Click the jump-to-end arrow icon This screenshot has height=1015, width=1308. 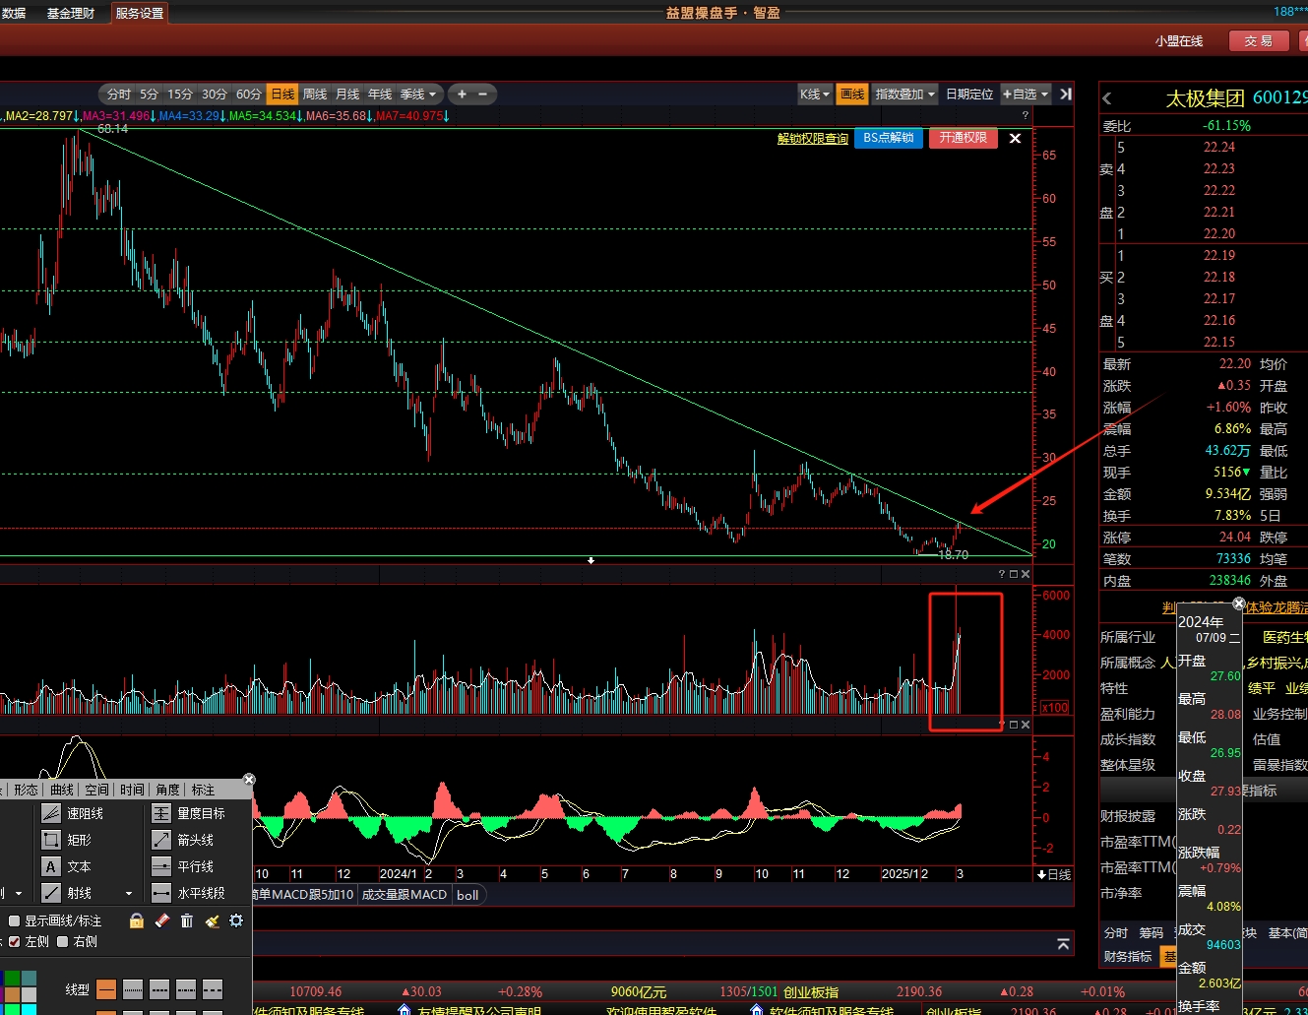pyautogui.click(x=1065, y=95)
